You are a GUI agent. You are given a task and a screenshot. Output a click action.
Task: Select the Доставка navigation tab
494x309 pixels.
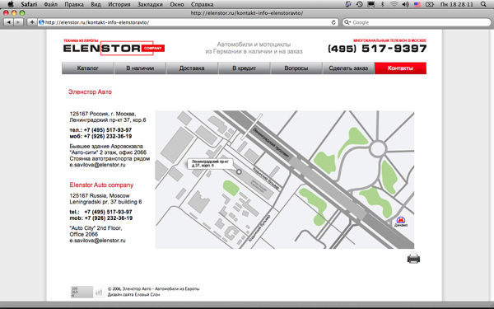click(192, 68)
